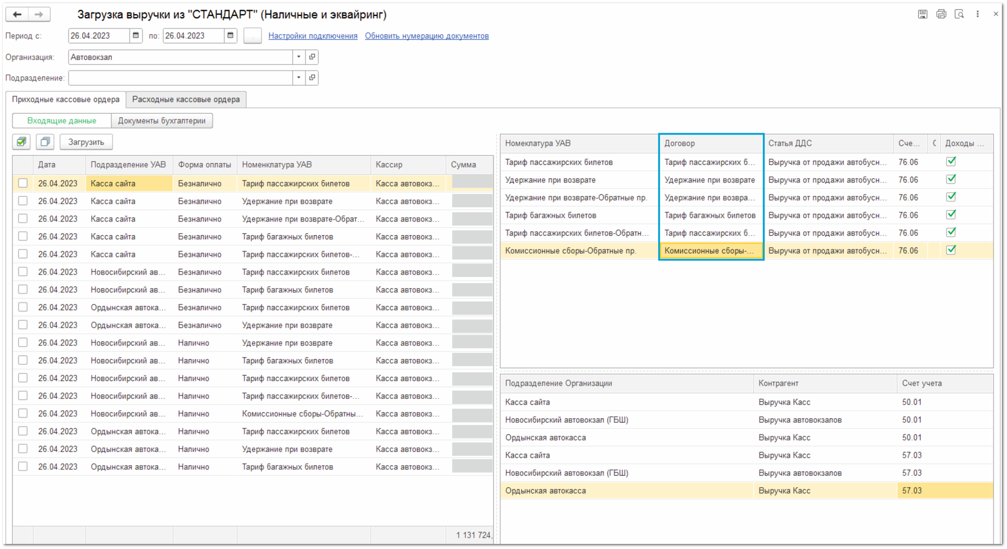This screenshot has height=549, width=1007.
Task: Switch to Расходные кассовые ордера tab
Action: 186,99
